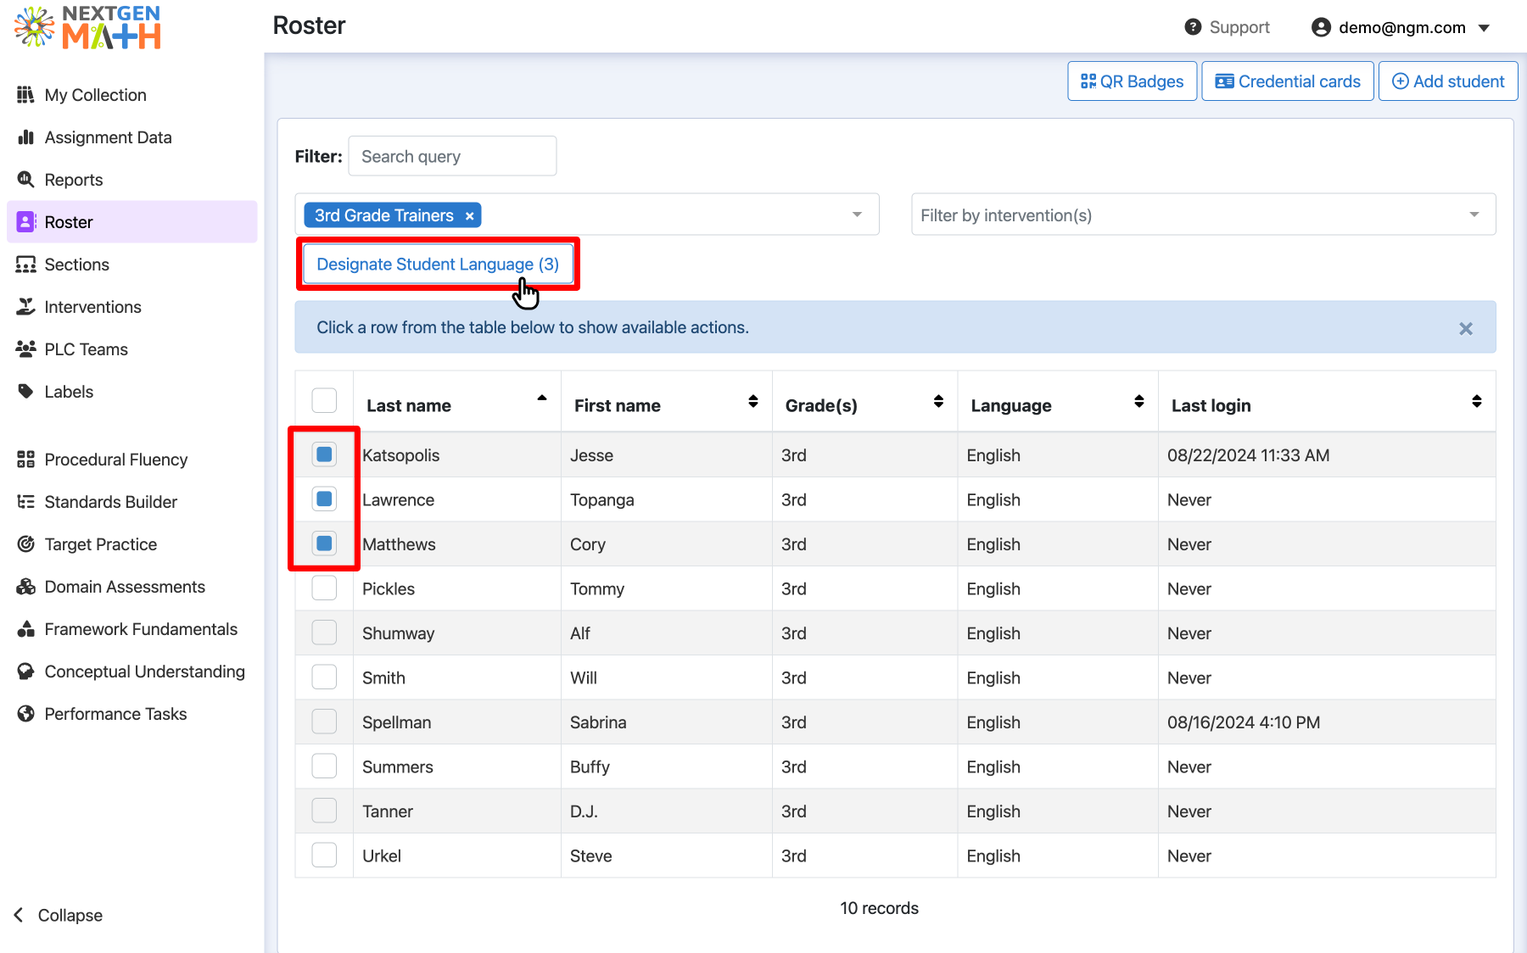Uncheck the Lawrence row checkbox

[324, 499]
